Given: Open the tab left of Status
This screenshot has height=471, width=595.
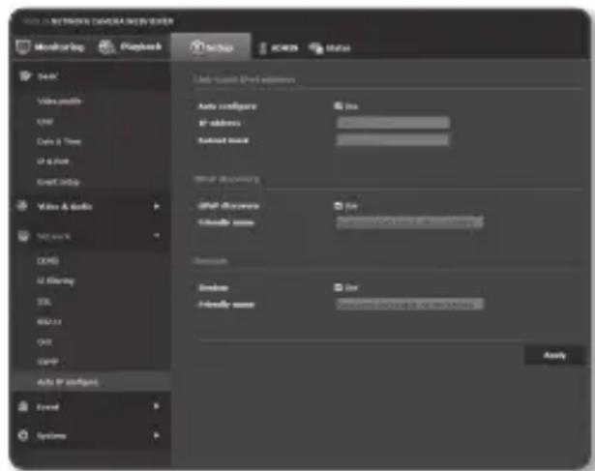Looking at the screenshot, I should point(279,48).
